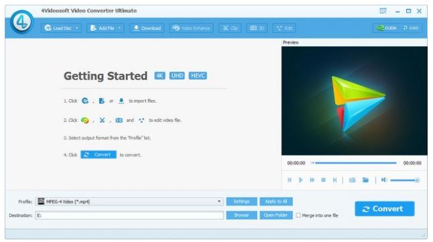
Task: Click the Load Disc toolbar button
Action: click(58, 28)
